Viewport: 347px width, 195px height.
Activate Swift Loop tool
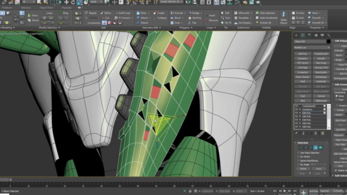coord(123,13)
